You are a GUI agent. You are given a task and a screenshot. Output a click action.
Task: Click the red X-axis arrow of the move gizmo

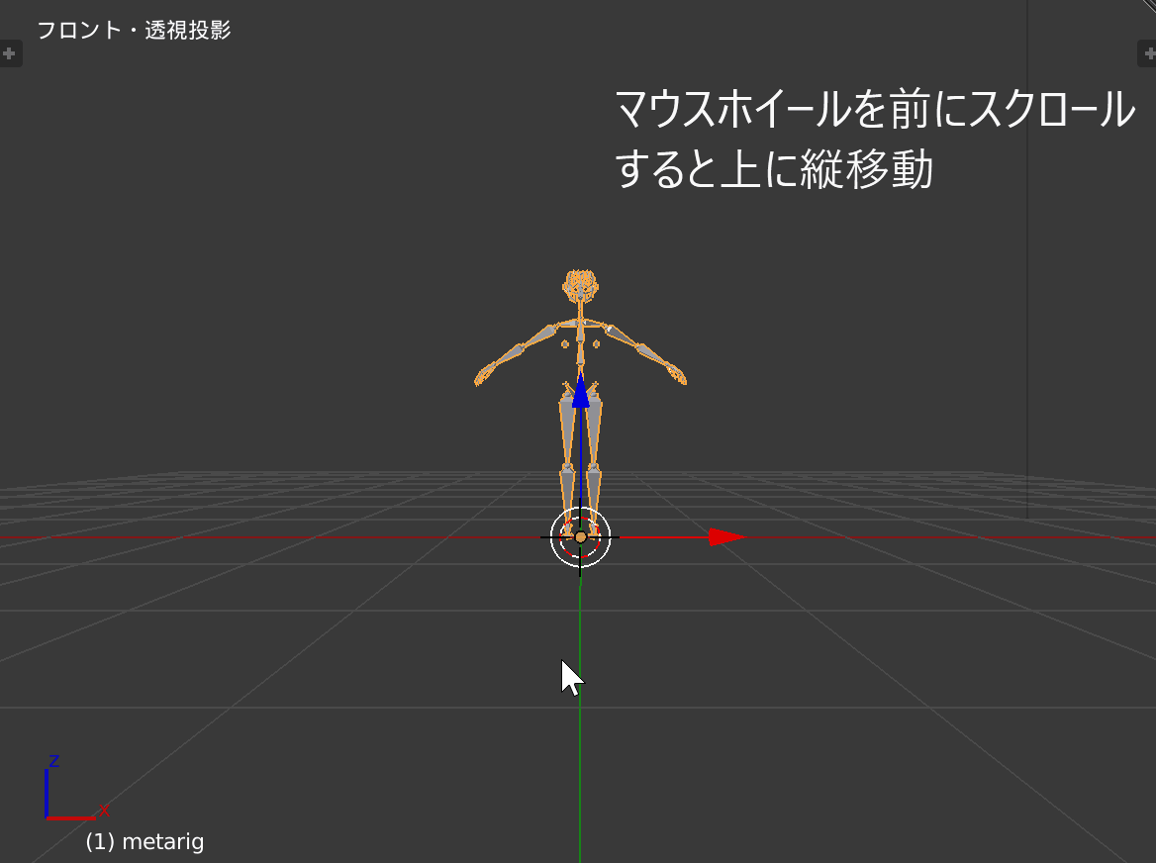(x=723, y=537)
